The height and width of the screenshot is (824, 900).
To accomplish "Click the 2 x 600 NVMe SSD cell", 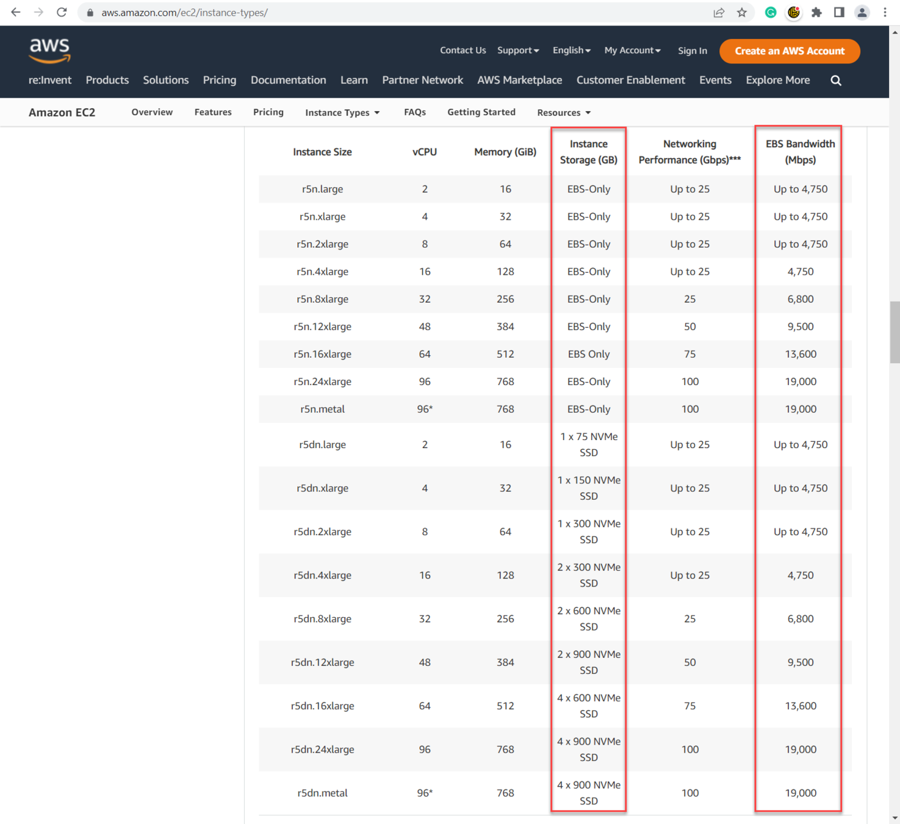I will click(x=589, y=618).
